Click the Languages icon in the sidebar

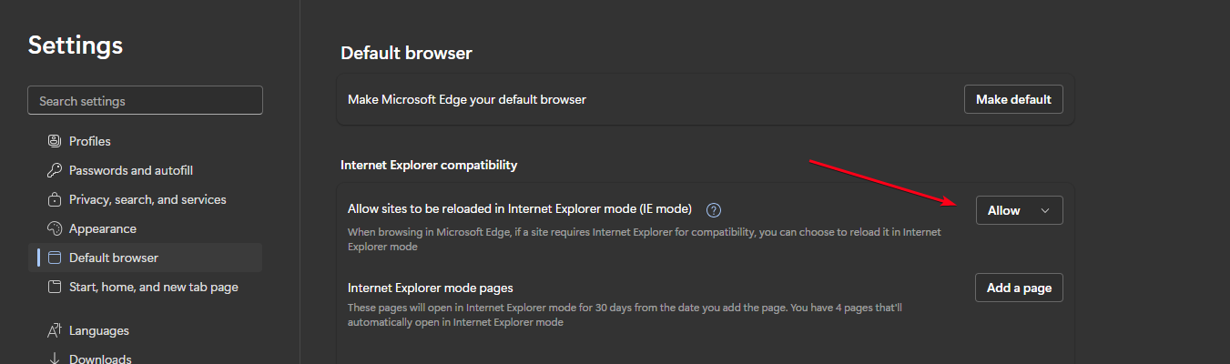click(x=54, y=330)
